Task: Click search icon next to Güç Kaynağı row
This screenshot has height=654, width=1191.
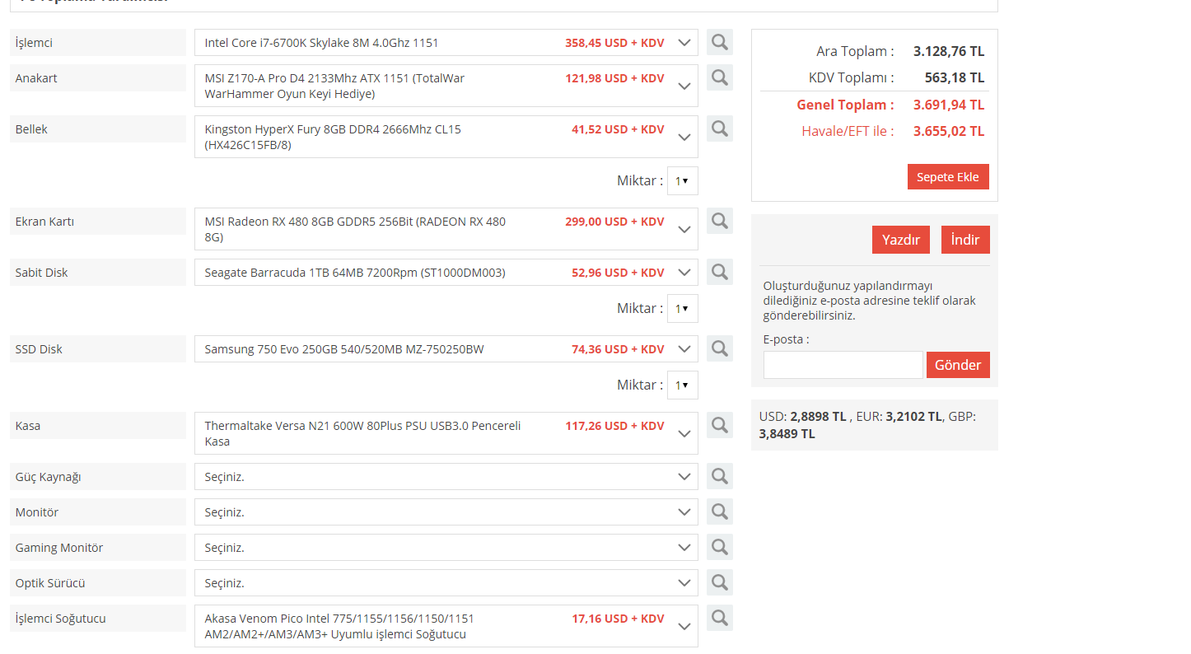Action: pos(720,476)
